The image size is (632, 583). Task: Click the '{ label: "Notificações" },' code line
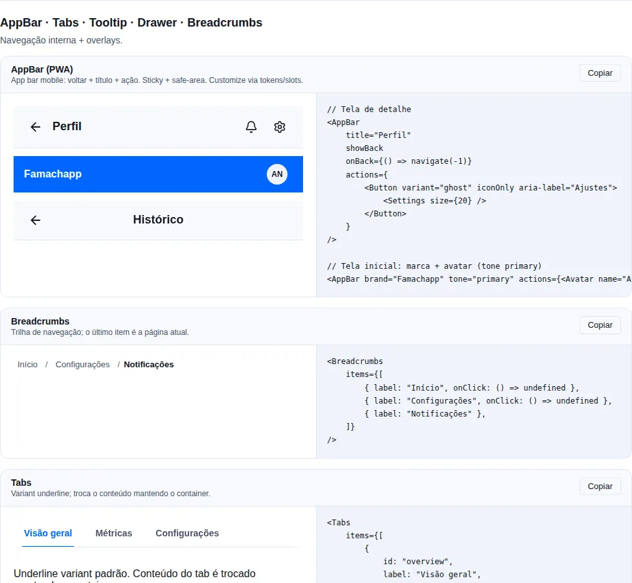(425, 414)
